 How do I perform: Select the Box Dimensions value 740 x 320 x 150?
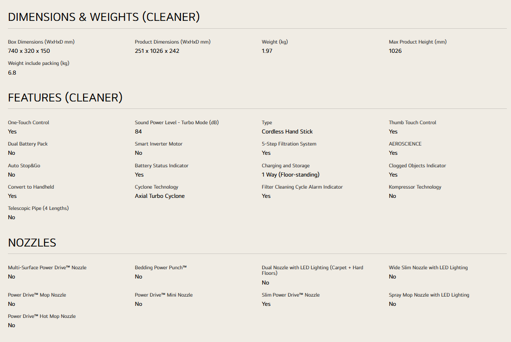click(x=29, y=51)
